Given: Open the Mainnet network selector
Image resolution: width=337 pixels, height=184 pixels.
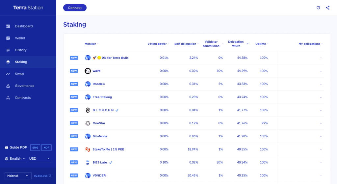Looking at the screenshot, I should coord(18,176).
